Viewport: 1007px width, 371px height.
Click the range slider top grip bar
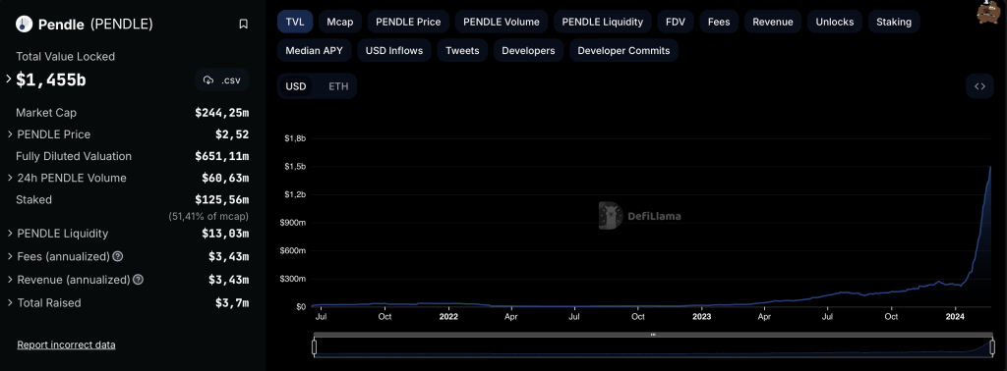point(653,335)
